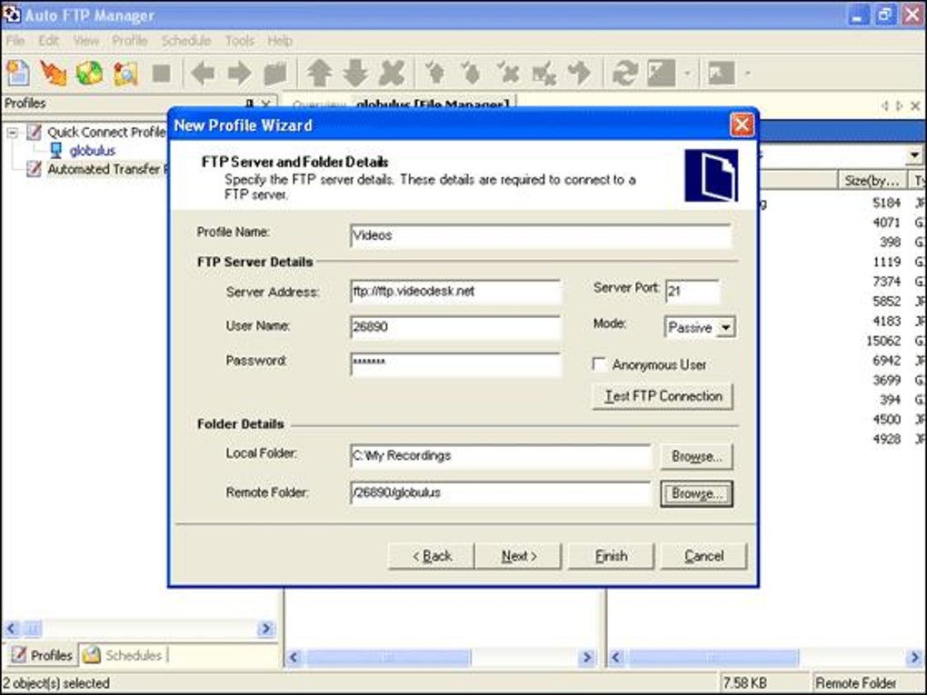Open the Mode Passive dropdown
Image resolution: width=927 pixels, height=695 pixels.
click(x=726, y=327)
